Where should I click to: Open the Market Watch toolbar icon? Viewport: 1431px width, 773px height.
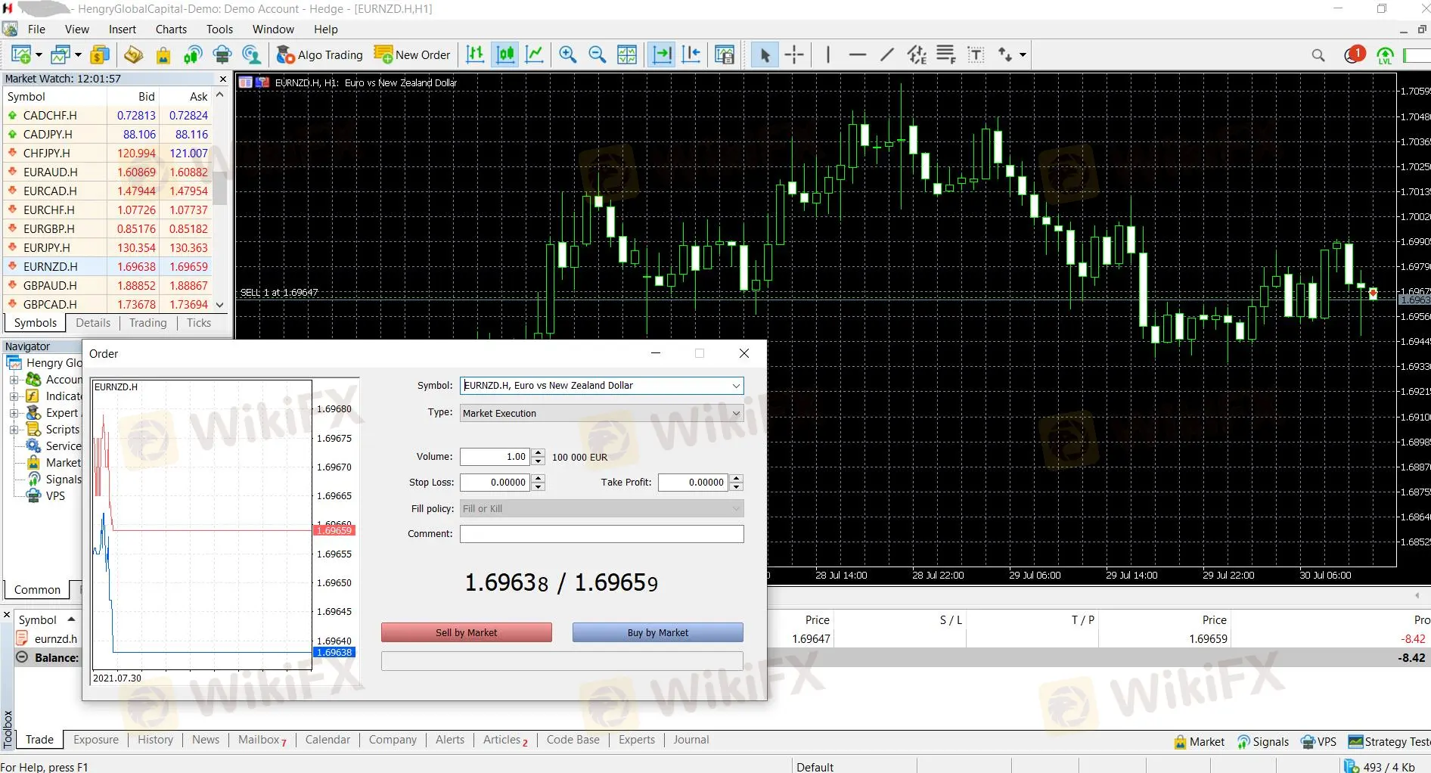[100, 54]
